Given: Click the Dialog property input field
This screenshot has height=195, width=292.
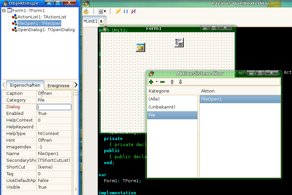Looking at the screenshot, I should 54,107.
